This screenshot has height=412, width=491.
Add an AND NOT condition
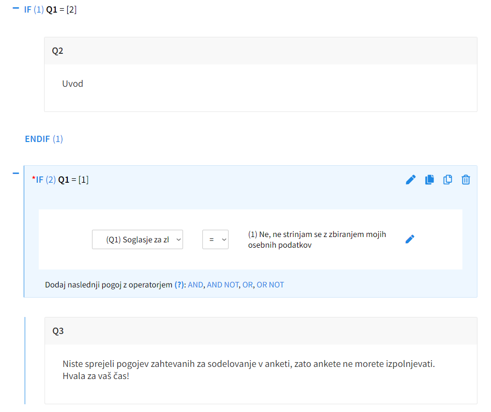pos(223,285)
